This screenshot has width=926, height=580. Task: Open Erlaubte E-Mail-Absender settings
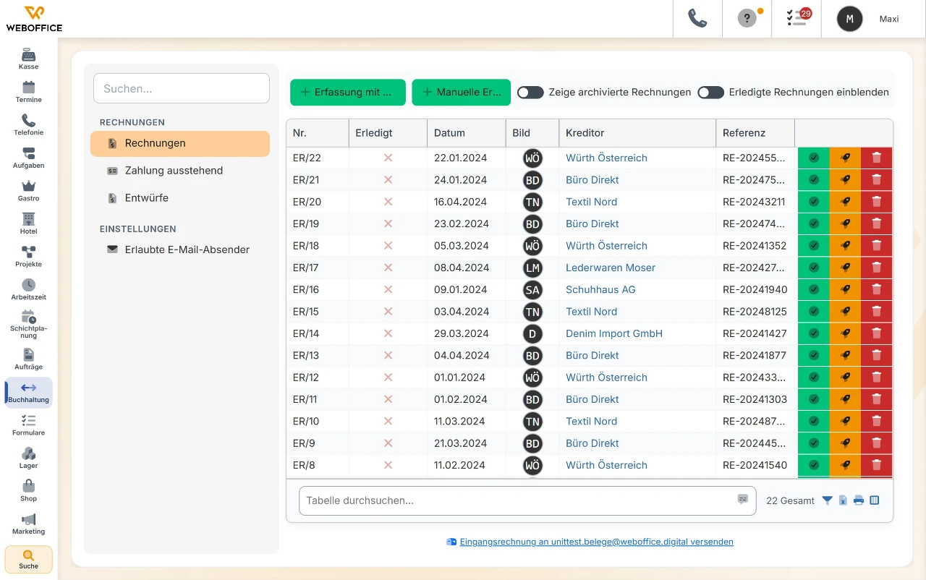[180, 250]
